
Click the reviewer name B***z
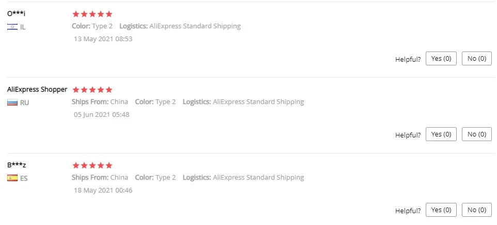click(x=17, y=165)
